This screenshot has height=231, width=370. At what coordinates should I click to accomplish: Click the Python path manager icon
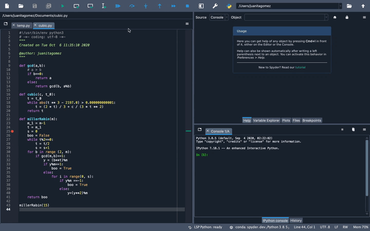(x=229, y=6)
